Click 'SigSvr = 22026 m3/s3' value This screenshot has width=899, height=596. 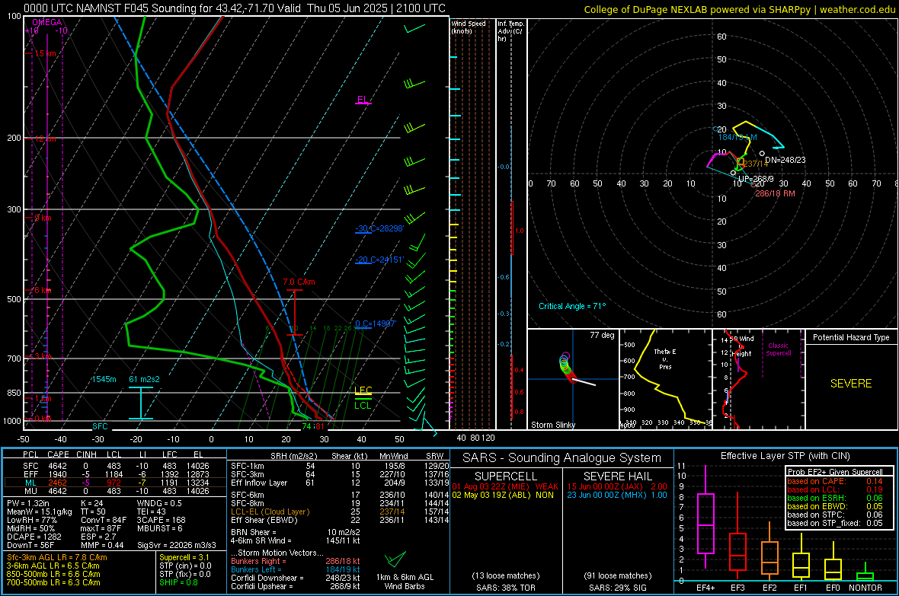[x=177, y=545]
